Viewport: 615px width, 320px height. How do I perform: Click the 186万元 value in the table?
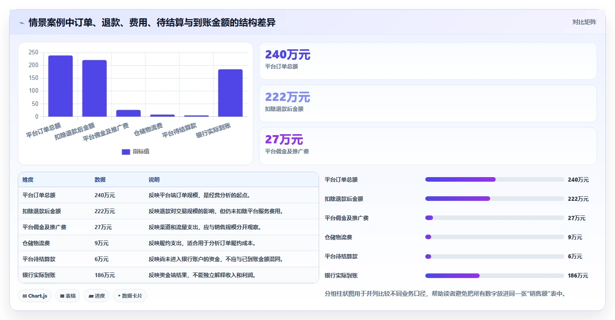click(x=105, y=275)
